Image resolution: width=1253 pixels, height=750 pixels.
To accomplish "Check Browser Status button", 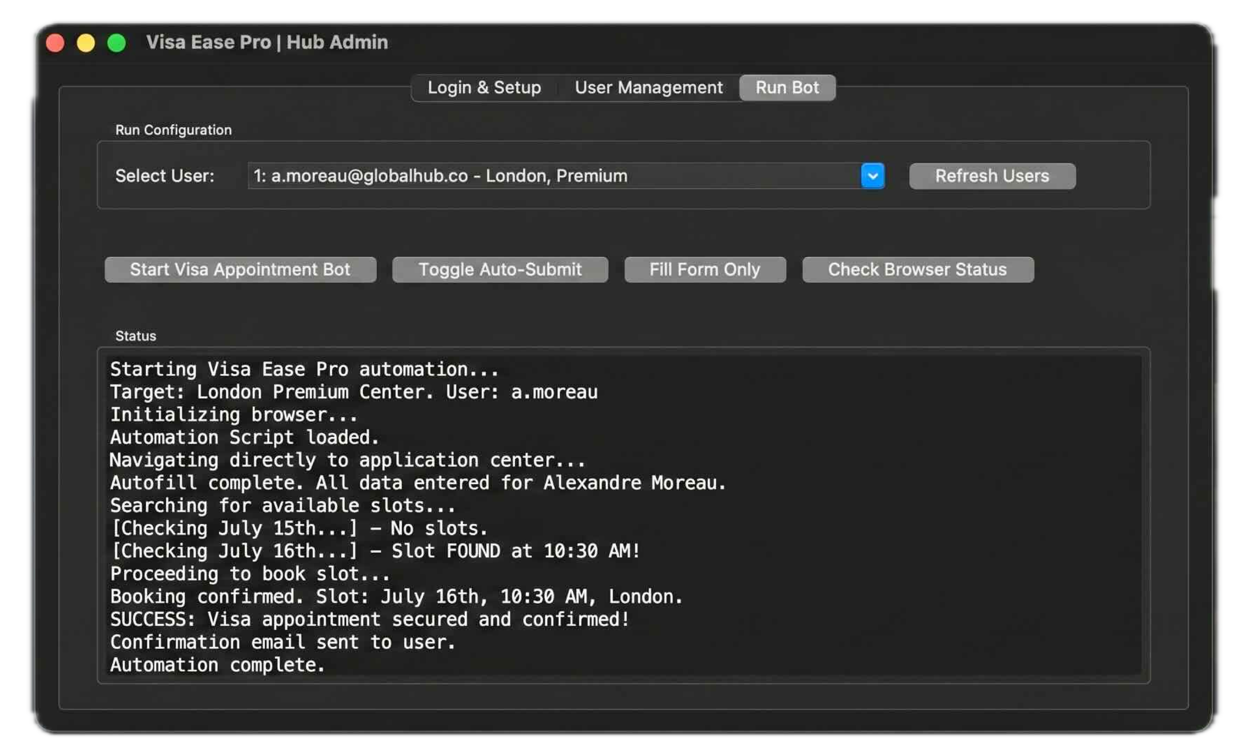I will pyautogui.click(x=918, y=270).
